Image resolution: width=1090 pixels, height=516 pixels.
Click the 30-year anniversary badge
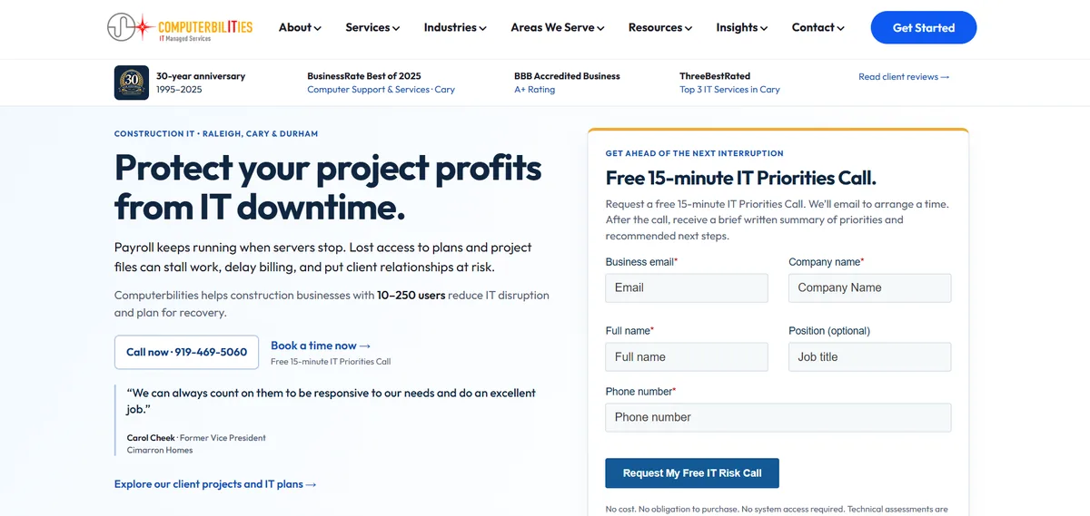point(132,83)
